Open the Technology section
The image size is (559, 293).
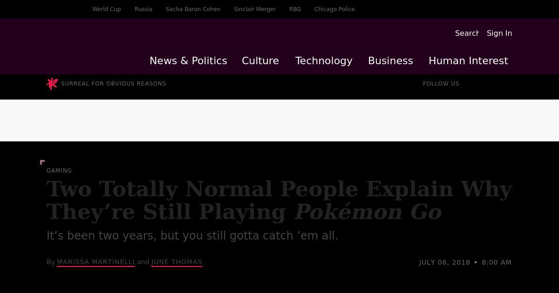[324, 61]
